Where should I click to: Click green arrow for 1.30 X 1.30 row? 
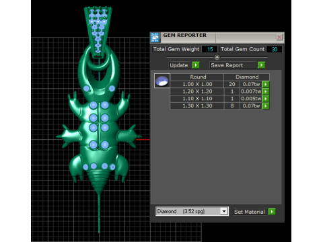click(x=266, y=106)
